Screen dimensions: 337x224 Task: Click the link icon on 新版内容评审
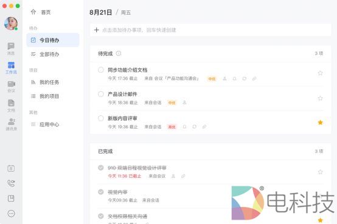click(x=204, y=127)
